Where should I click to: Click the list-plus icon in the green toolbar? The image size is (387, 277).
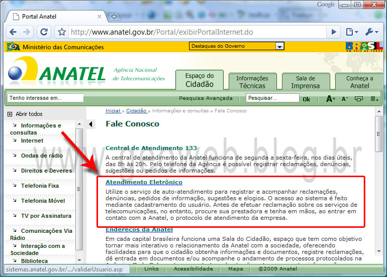(x=374, y=99)
